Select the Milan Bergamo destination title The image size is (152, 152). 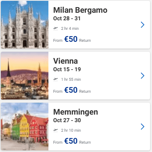coord(80,10)
